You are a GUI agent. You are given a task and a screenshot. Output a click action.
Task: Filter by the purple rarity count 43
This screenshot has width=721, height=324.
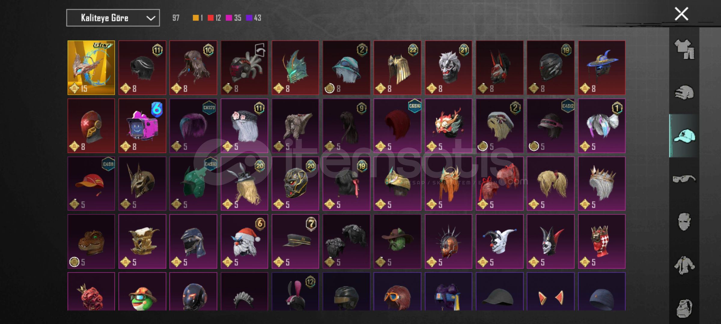coord(254,18)
